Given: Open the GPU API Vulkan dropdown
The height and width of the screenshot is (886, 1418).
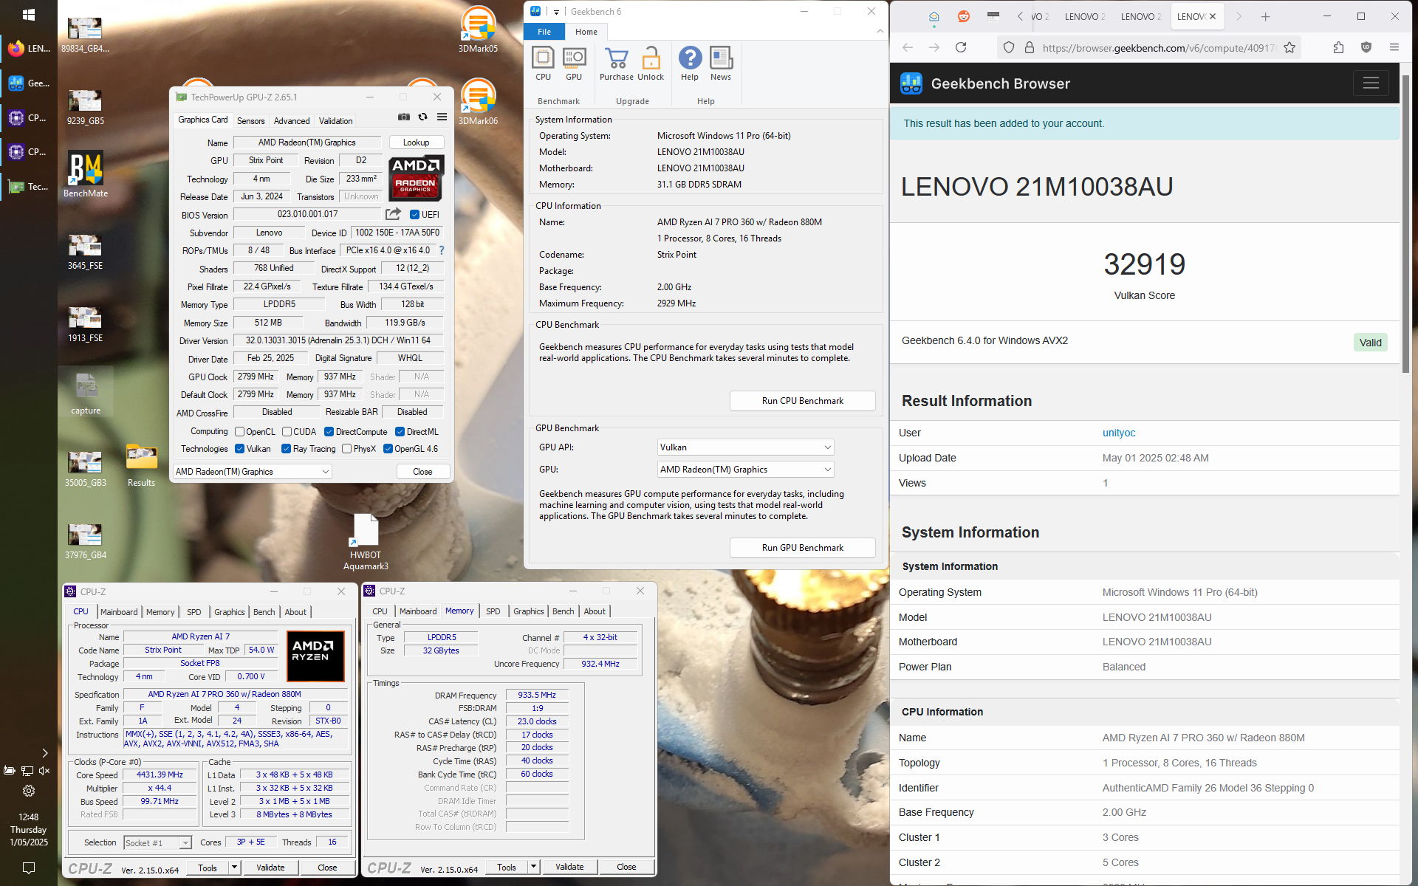Looking at the screenshot, I should [745, 447].
